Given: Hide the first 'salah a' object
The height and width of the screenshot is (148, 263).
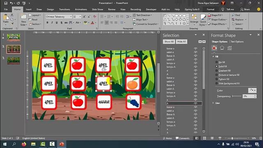Looking at the screenshot, I should tap(196, 52).
